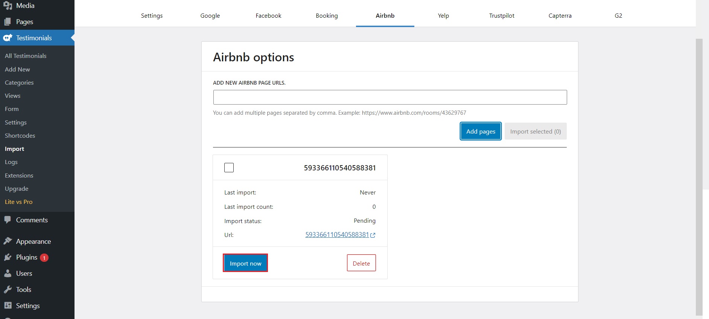Open the Users menu label
This screenshot has width=709, height=319.
click(24, 273)
